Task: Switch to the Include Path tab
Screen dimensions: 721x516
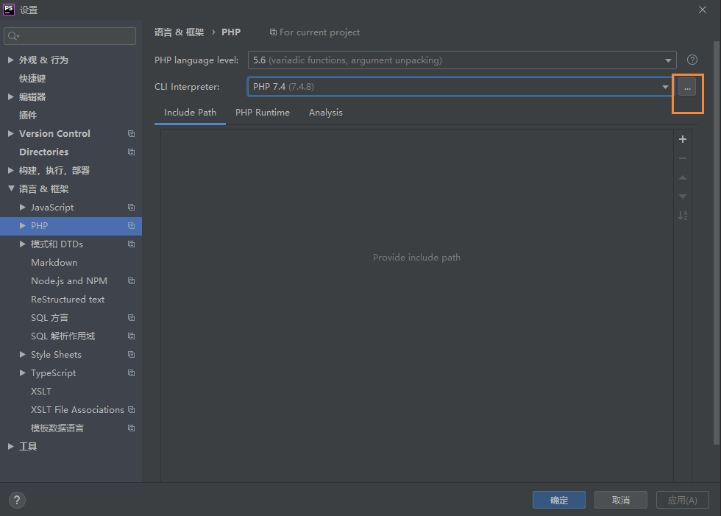Action: [x=190, y=113]
